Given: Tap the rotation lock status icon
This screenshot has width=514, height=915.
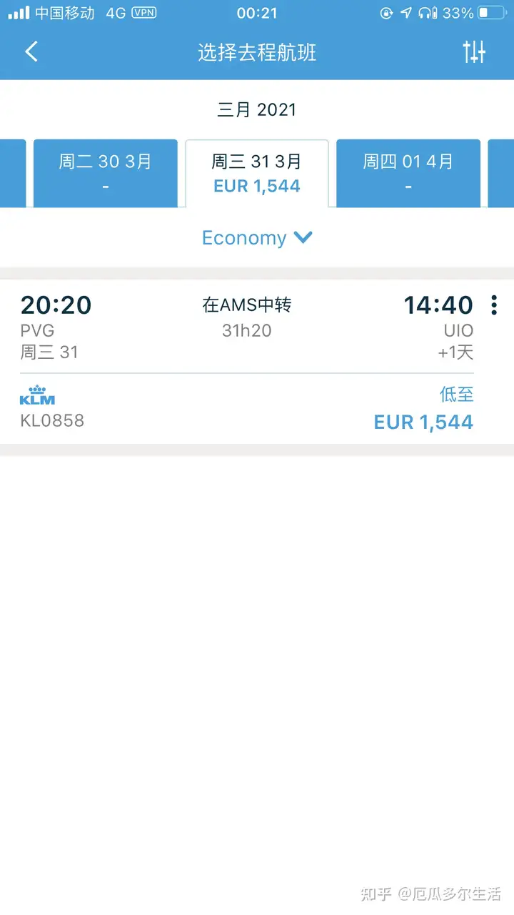Looking at the screenshot, I should click(x=386, y=13).
